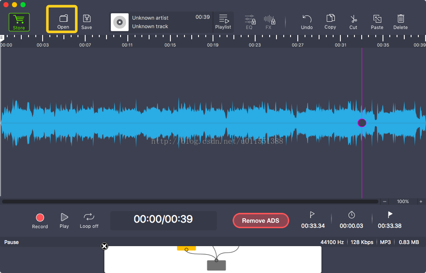Click the 128 Kbps status entry
Screen dimensions: 426x273
coord(362,242)
